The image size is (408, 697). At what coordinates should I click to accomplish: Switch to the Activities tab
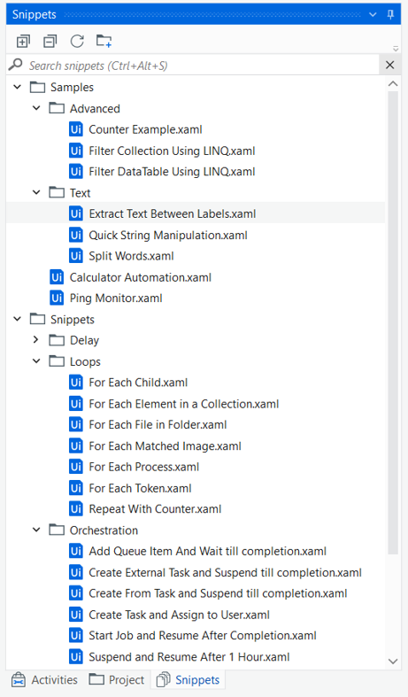tap(44, 679)
